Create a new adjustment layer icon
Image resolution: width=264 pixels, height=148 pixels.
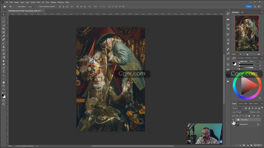247,145
